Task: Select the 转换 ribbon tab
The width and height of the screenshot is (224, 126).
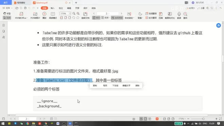Action: pyautogui.click(x=94, y=8)
